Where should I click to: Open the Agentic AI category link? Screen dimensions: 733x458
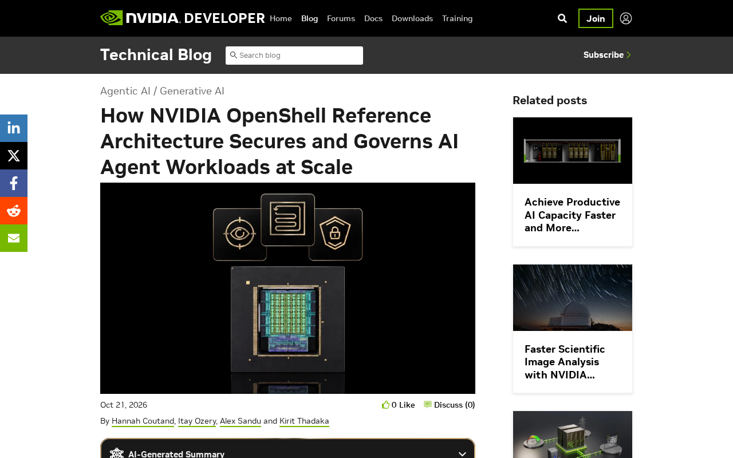click(125, 91)
